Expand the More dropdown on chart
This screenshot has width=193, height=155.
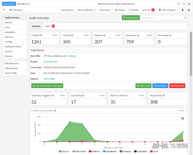click(183, 111)
